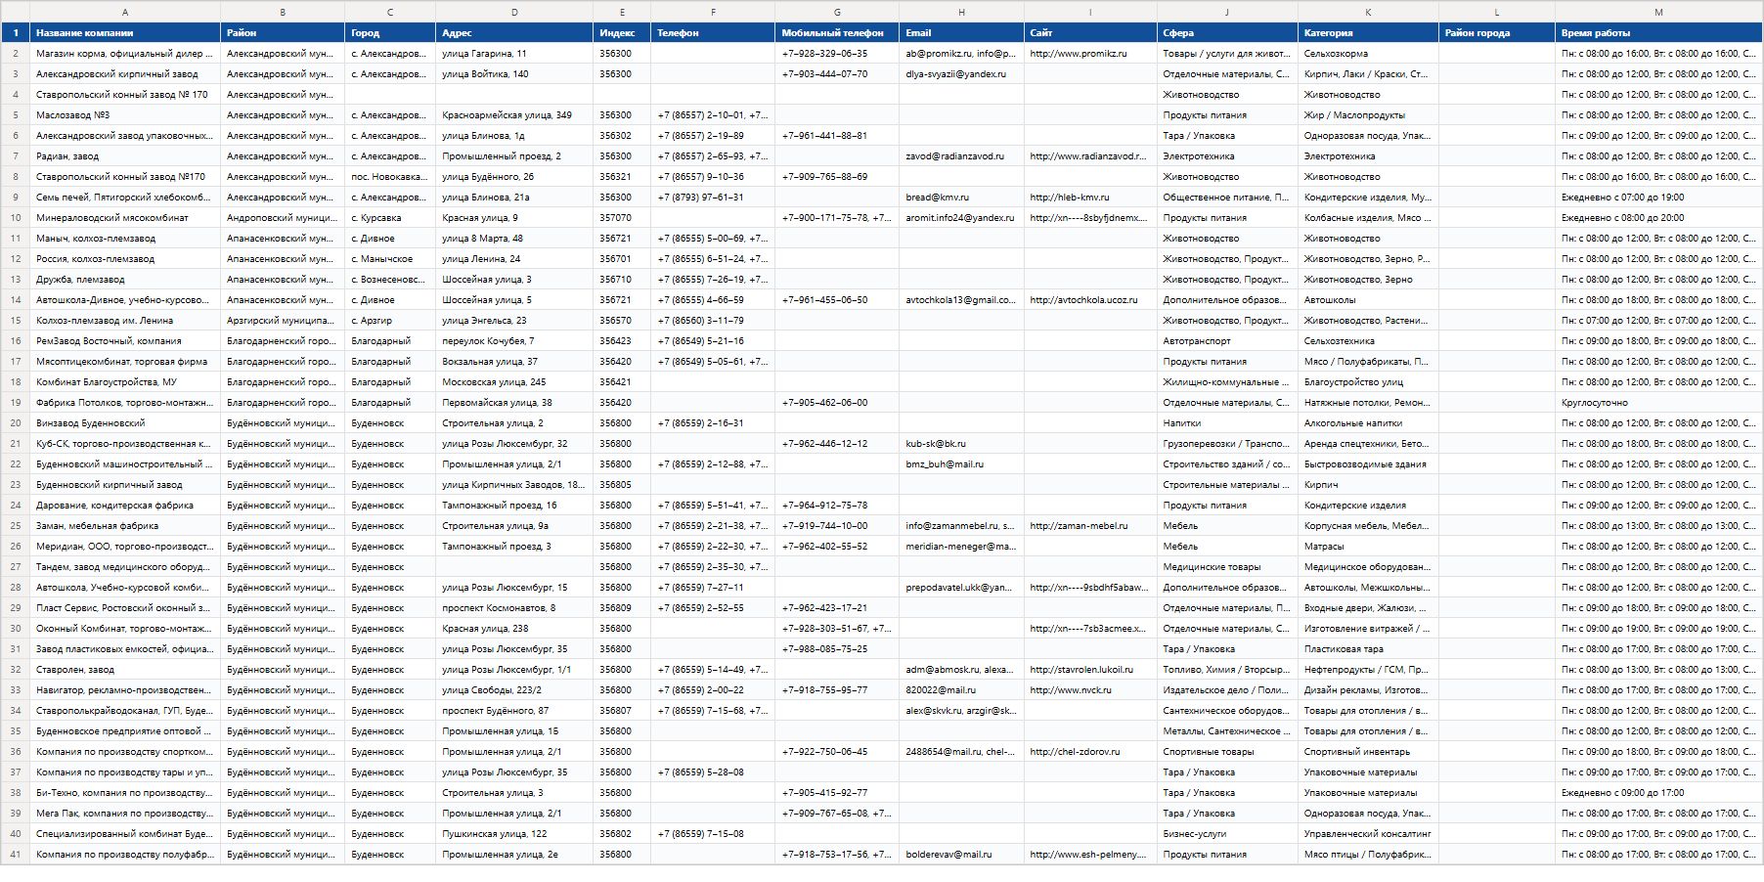Select category cell 'Алкогольные напитки'
Viewport: 1764px width, 882px height.
[x=1368, y=423]
